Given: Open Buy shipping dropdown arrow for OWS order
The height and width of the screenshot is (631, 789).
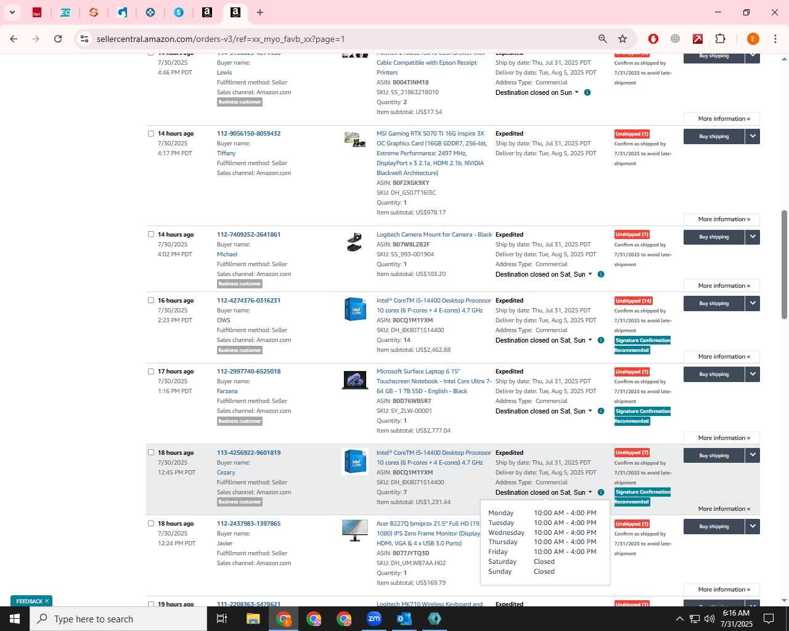Looking at the screenshot, I should tap(752, 303).
